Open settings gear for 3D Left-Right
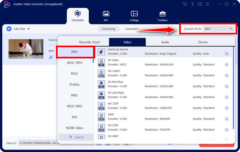240x152 pixels. coord(226,97)
